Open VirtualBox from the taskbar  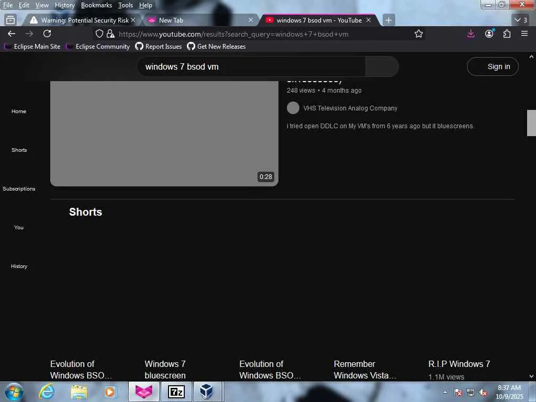206,392
